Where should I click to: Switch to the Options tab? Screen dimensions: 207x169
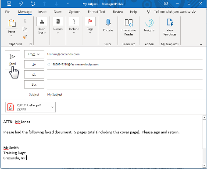(75, 12)
